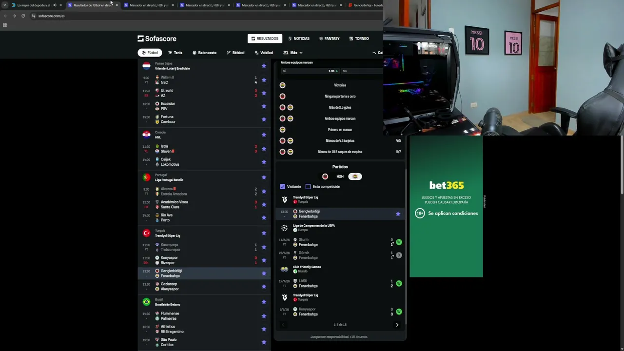Mute the audio on the first tab
The width and height of the screenshot is (624, 351).
(55, 5)
